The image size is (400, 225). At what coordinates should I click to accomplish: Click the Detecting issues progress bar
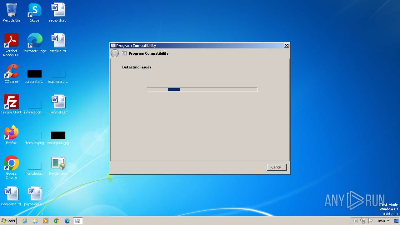point(202,89)
